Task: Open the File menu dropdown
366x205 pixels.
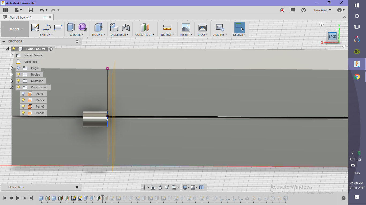Action: click(18, 10)
